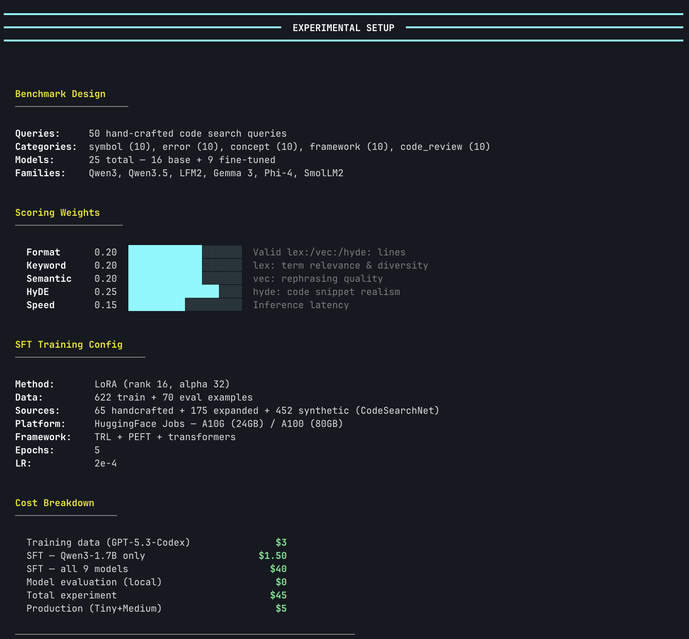
Task: Click 'Qwen3.5' in families list
Action: pos(148,173)
